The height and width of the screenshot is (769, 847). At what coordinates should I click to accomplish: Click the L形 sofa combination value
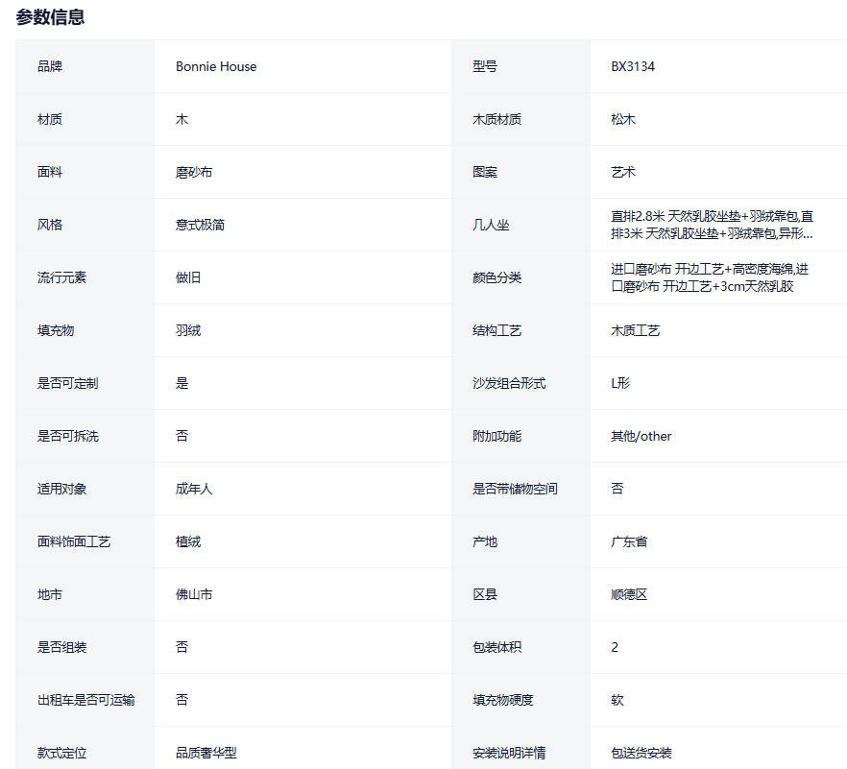pos(620,383)
